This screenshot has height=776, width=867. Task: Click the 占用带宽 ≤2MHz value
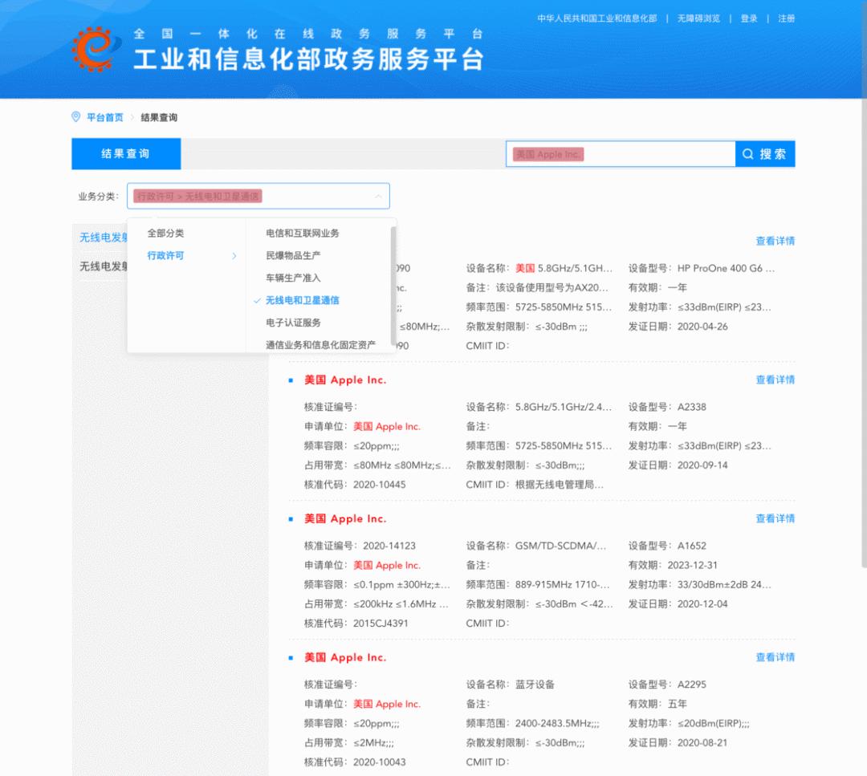click(x=374, y=743)
